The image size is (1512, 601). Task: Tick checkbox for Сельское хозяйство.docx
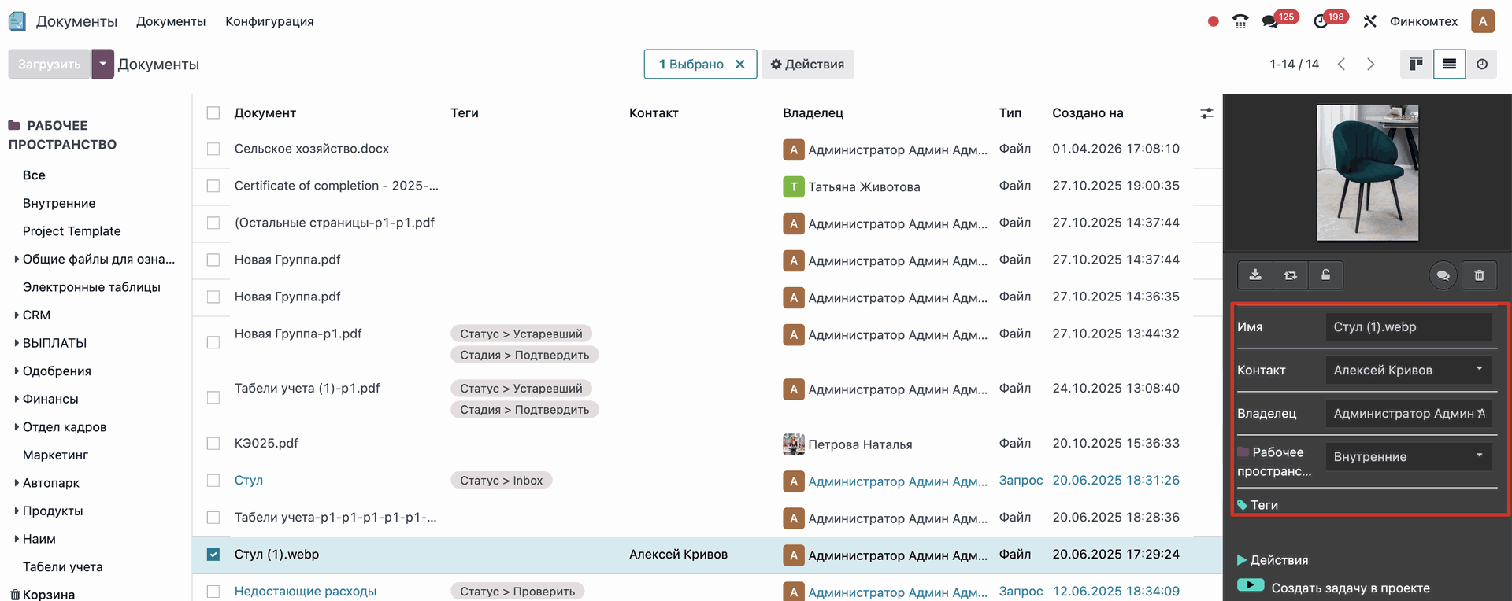[213, 149]
